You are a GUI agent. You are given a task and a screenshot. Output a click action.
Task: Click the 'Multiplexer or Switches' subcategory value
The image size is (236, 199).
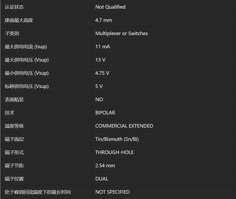point(121,33)
